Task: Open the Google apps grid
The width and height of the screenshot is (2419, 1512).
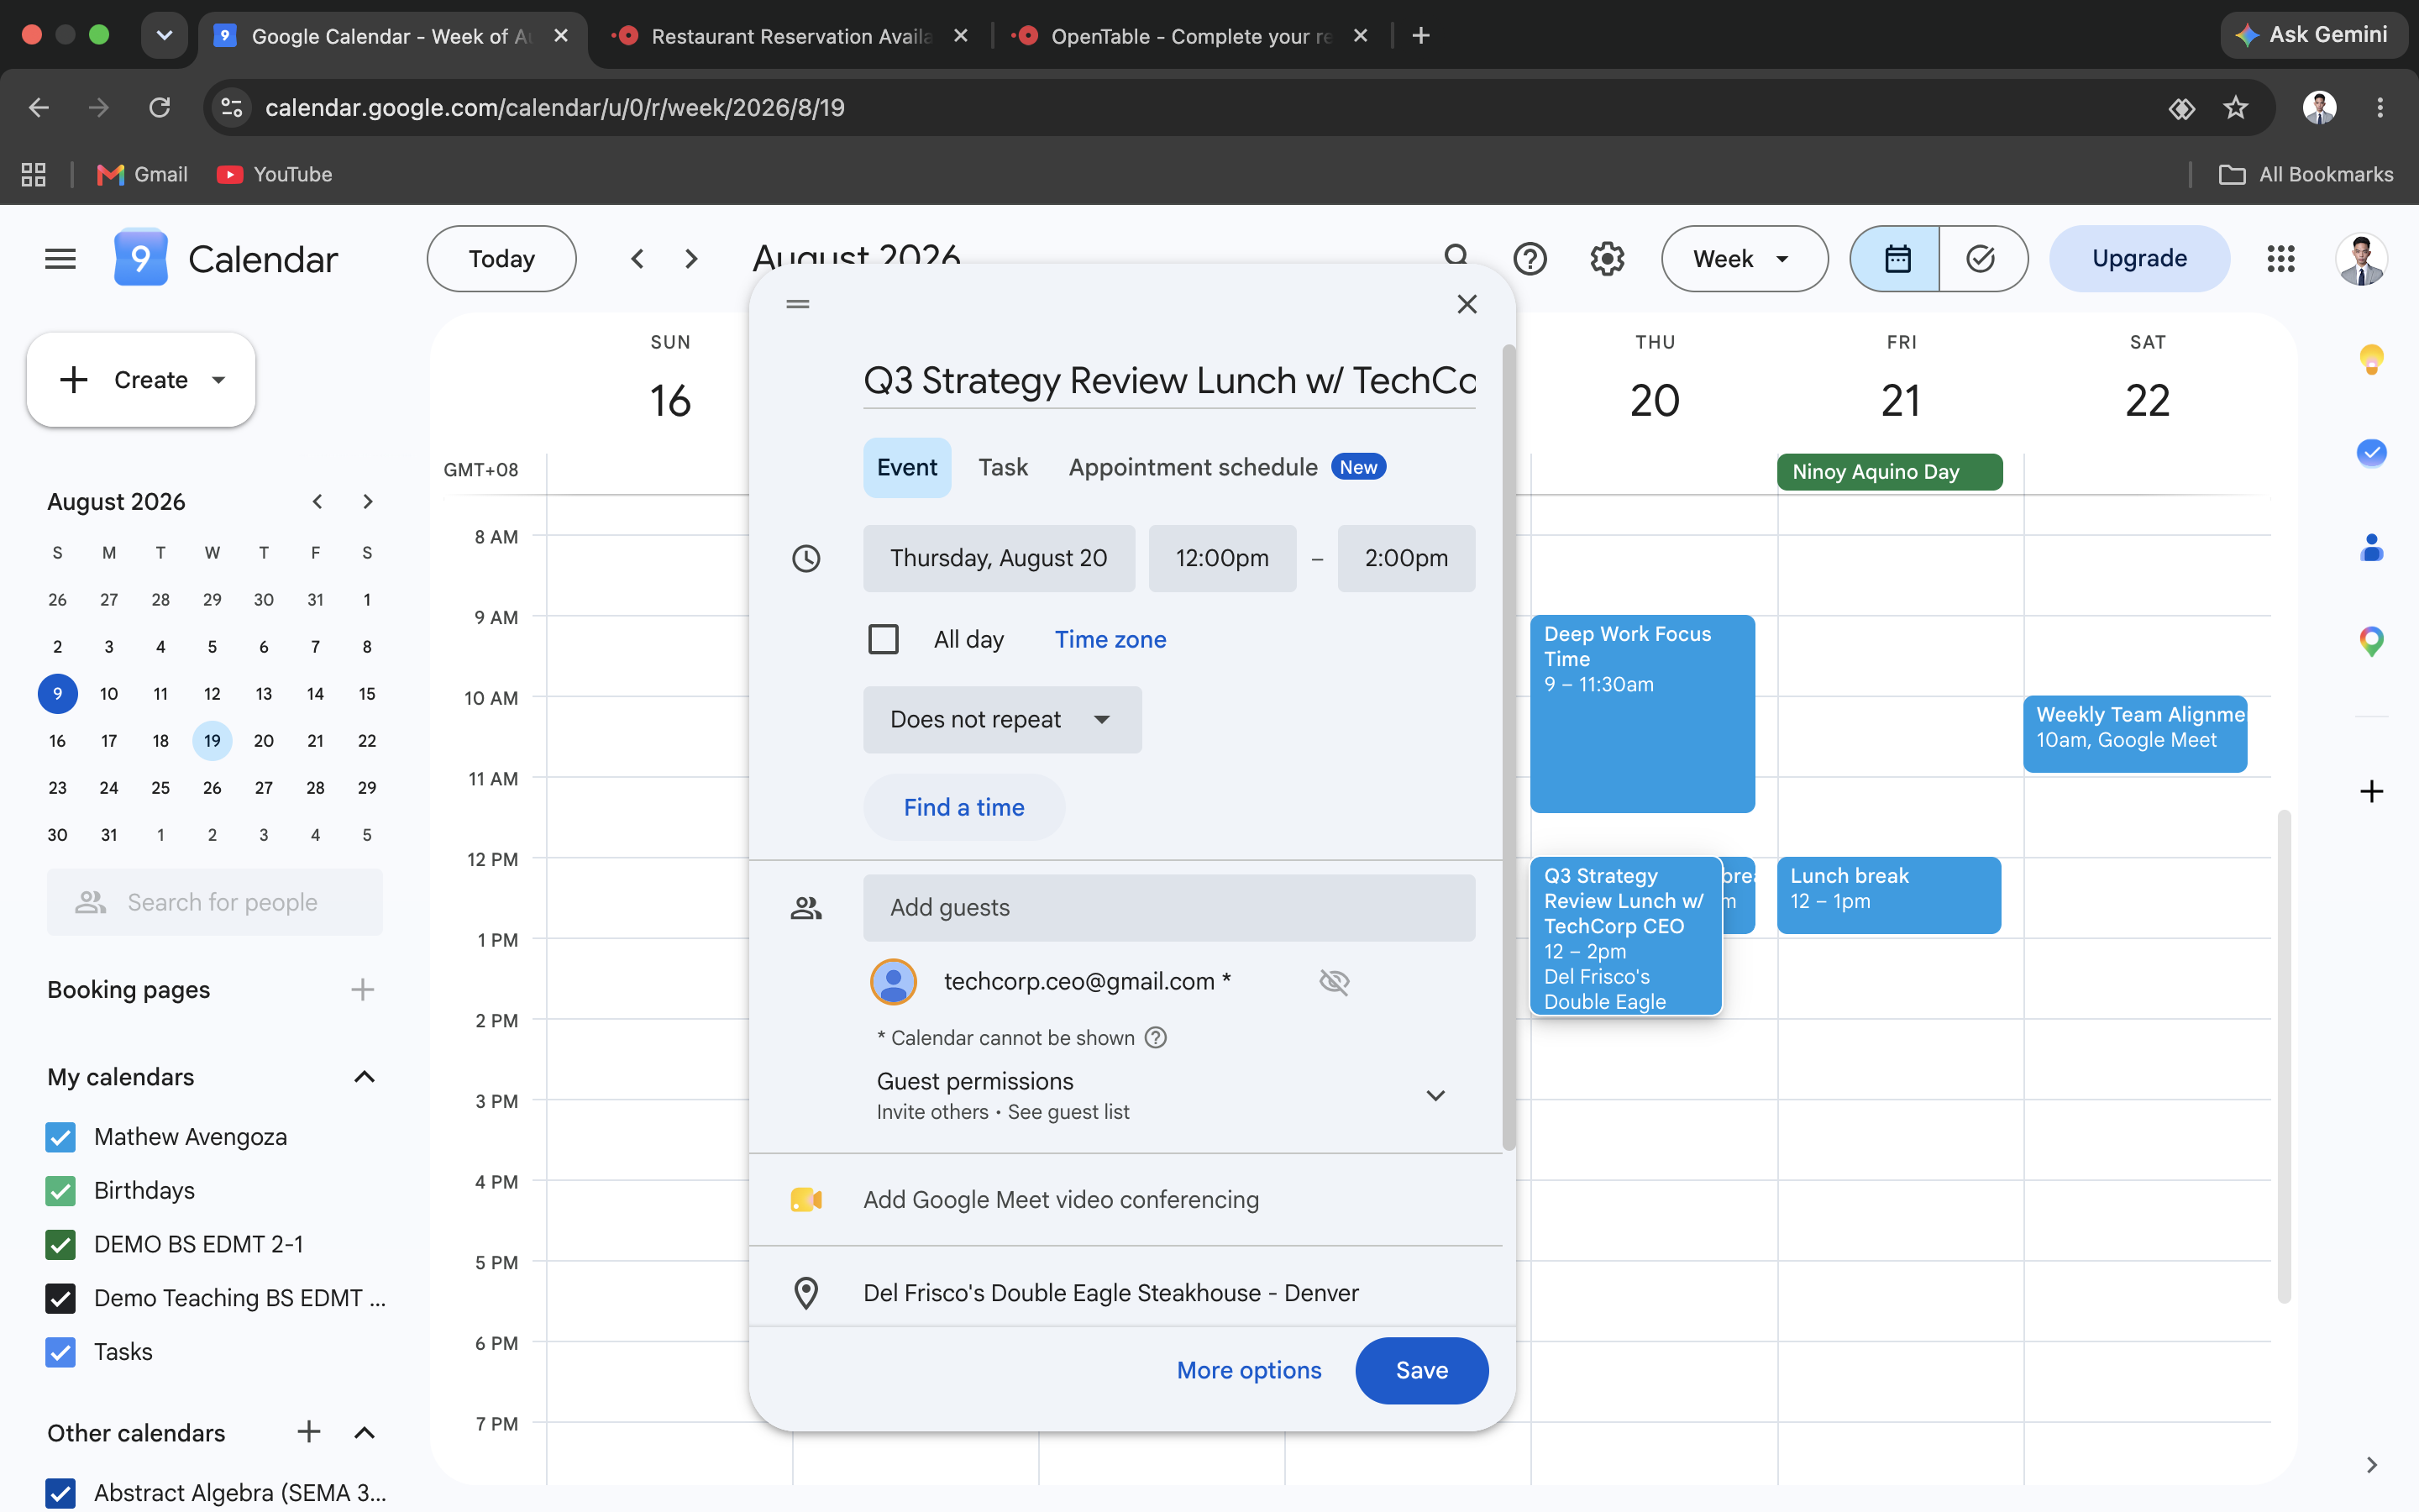Action: point(2280,259)
